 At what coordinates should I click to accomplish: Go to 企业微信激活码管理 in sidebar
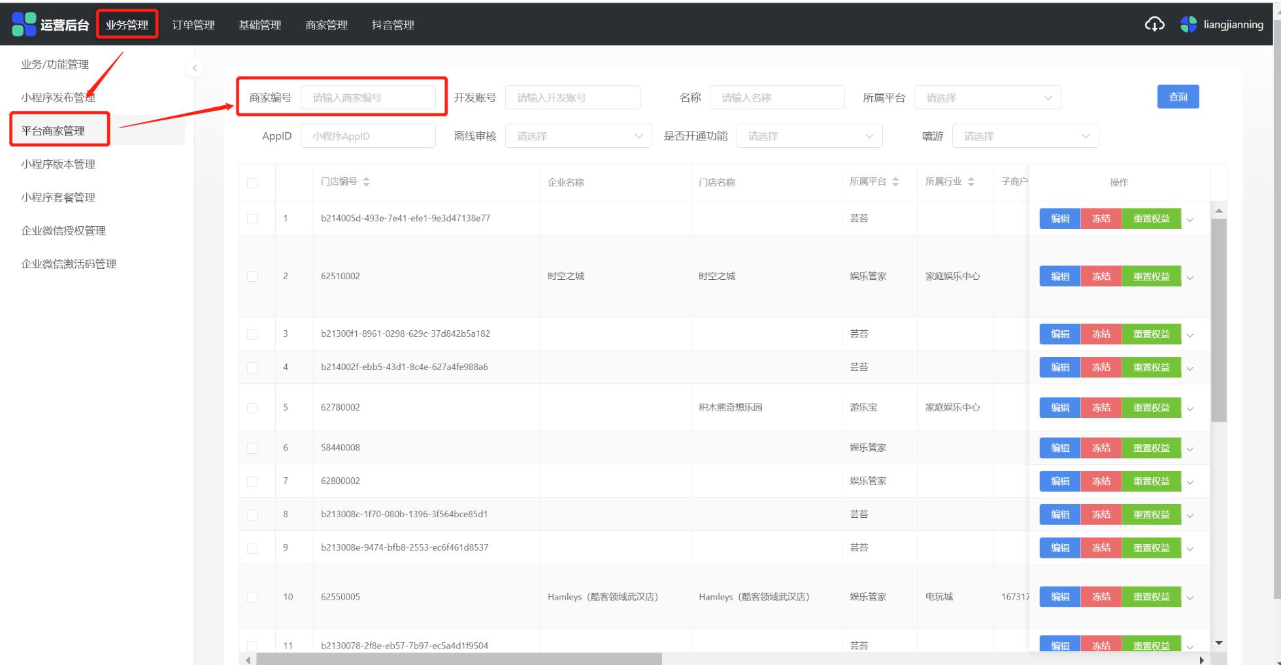(x=69, y=264)
